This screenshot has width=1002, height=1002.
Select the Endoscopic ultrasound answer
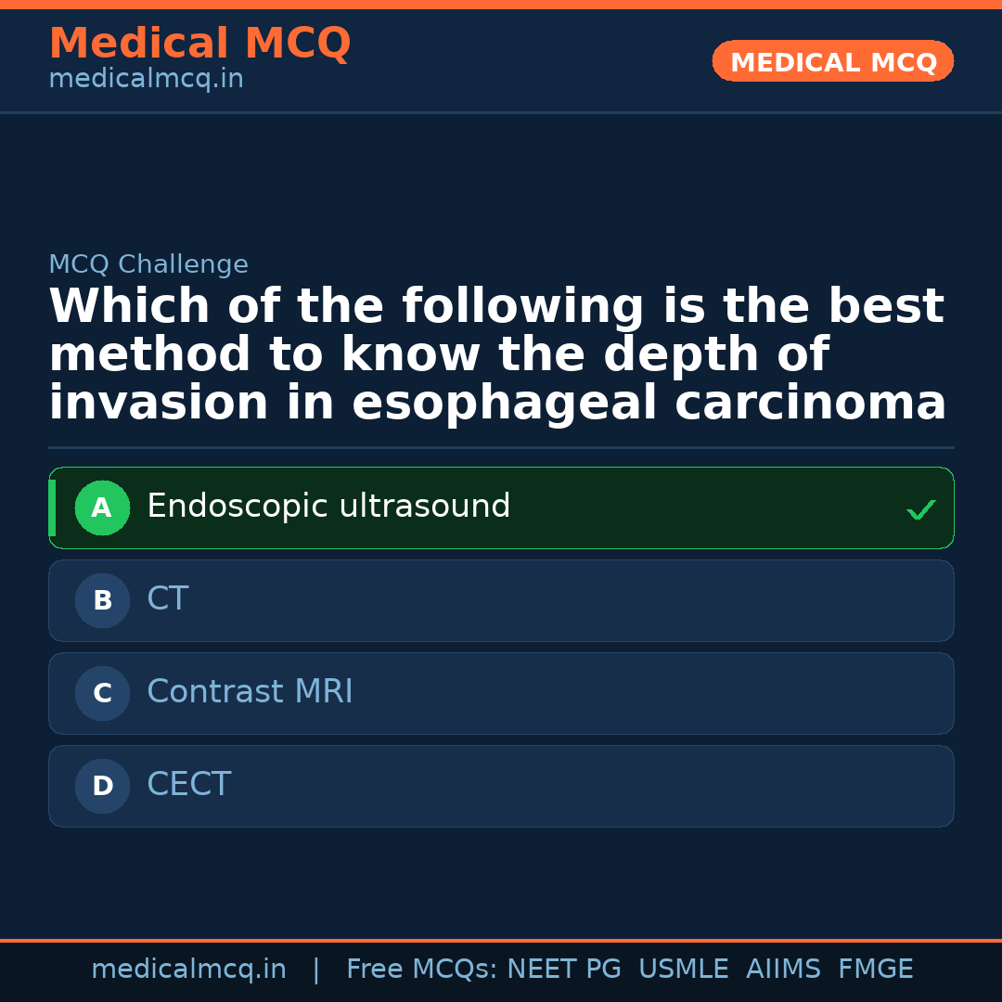(x=328, y=507)
